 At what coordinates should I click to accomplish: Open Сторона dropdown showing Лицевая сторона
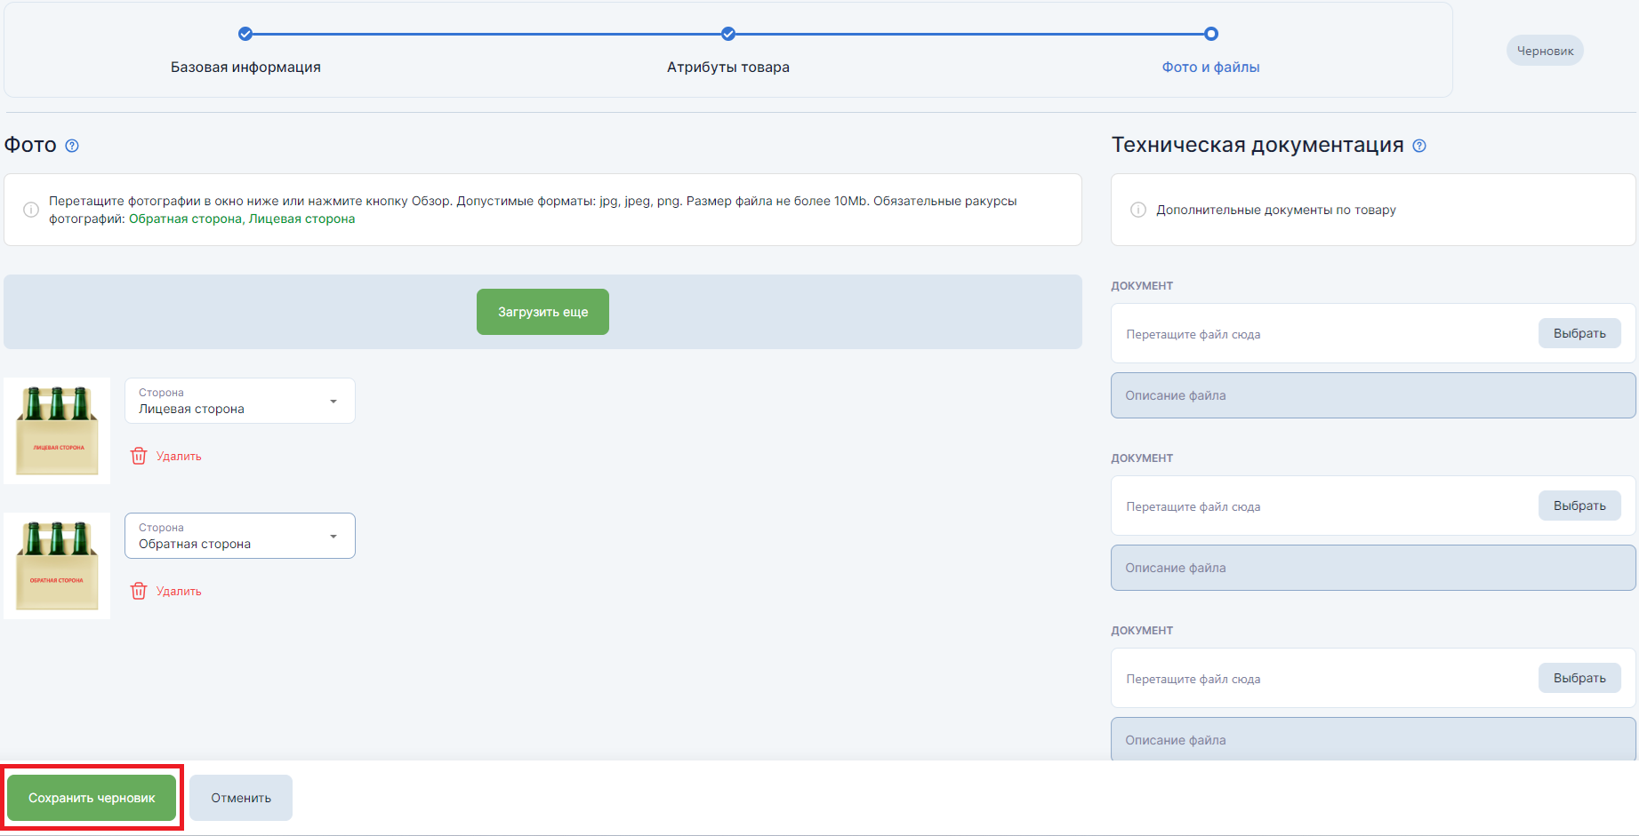[240, 401]
